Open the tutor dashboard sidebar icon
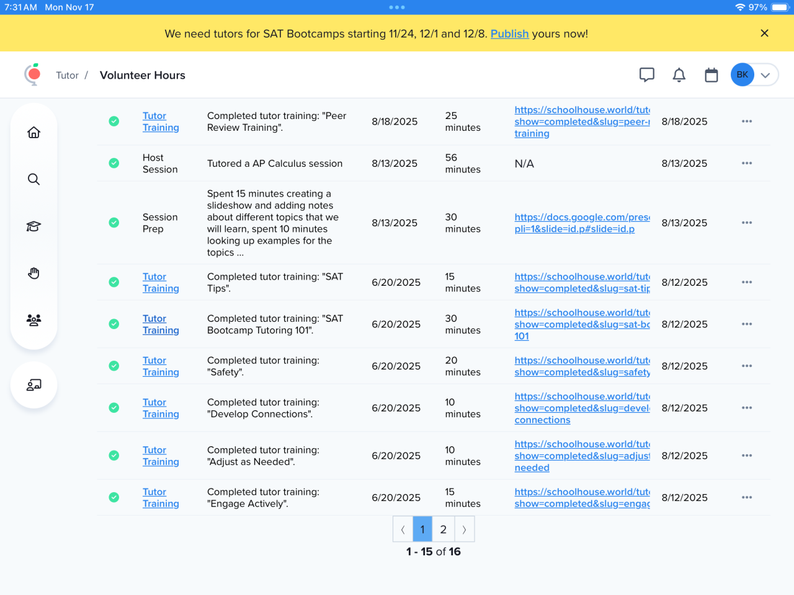The image size is (794, 595). (34, 385)
